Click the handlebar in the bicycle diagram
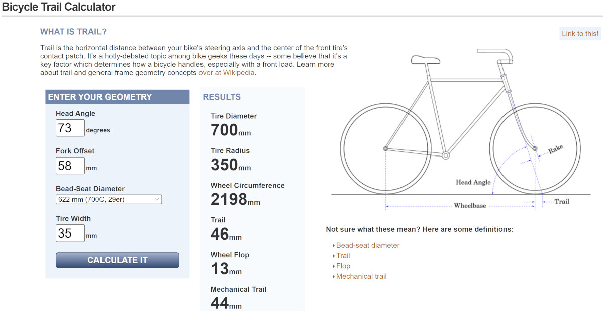Image resolution: width=603 pixels, height=311 pixels. point(495,52)
